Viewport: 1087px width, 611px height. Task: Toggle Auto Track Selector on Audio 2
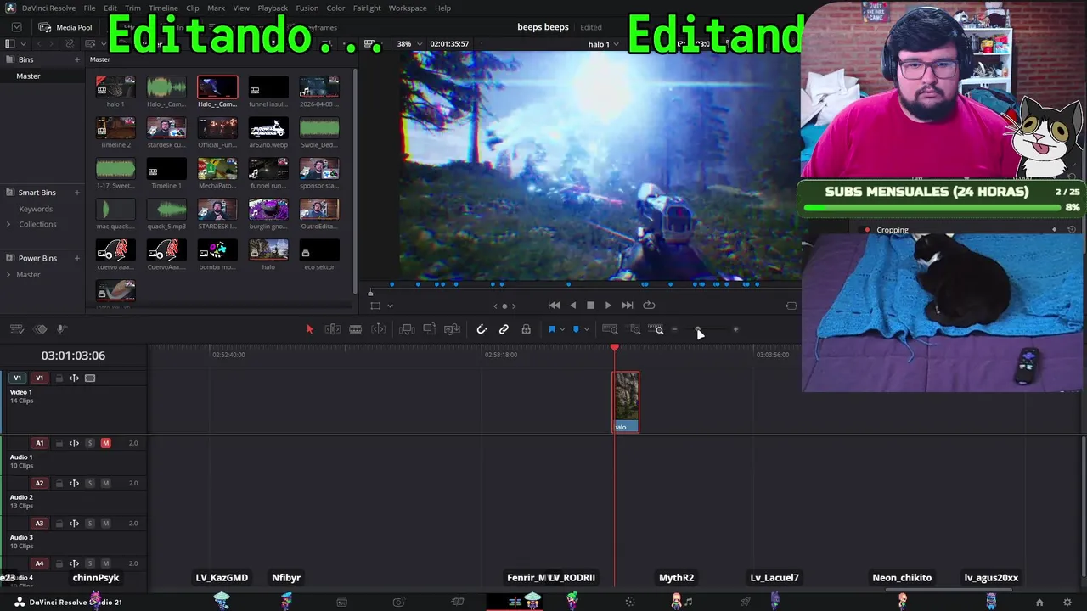[74, 483]
